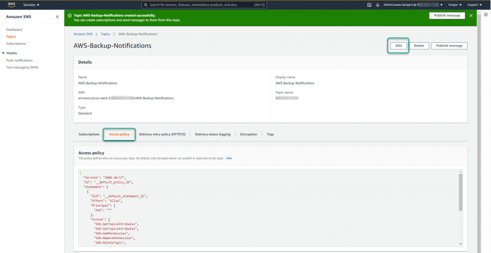This screenshot has height=253, width=491.
Task: Open the Oregon region selector
Action: [x=454, y=5]
